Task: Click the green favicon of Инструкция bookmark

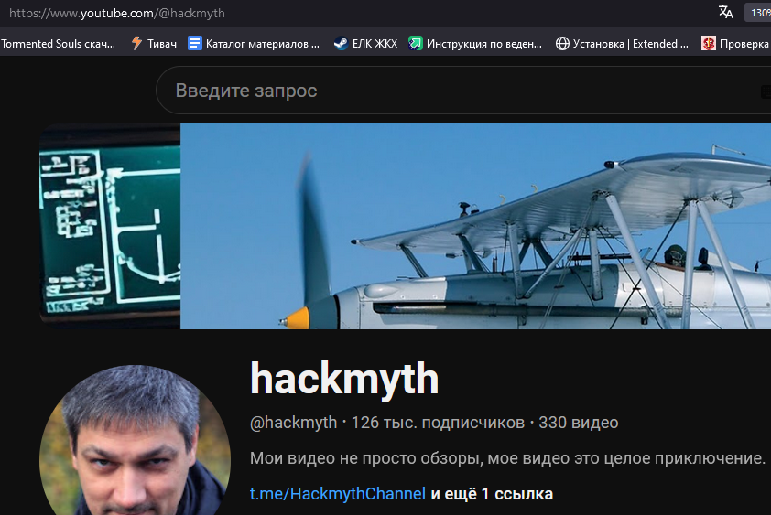Action: click(416, 44)
